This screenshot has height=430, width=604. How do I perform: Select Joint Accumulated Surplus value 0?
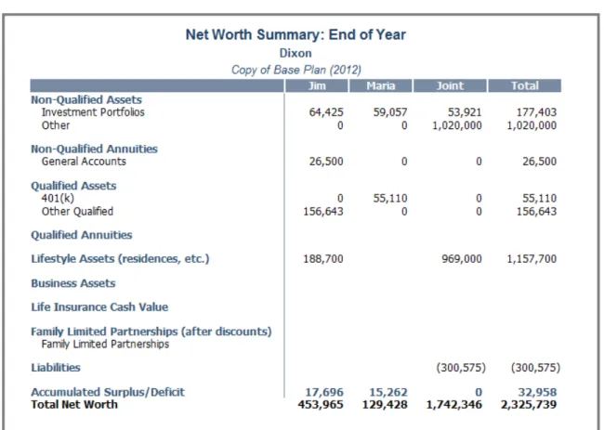(479, 392)
